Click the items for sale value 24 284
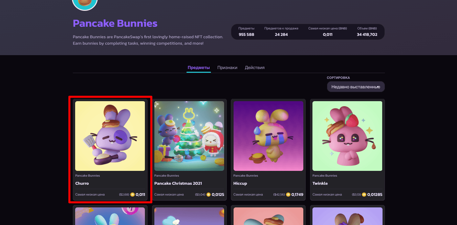This screenshot has width=457, height=225. [x=281, y=35]
